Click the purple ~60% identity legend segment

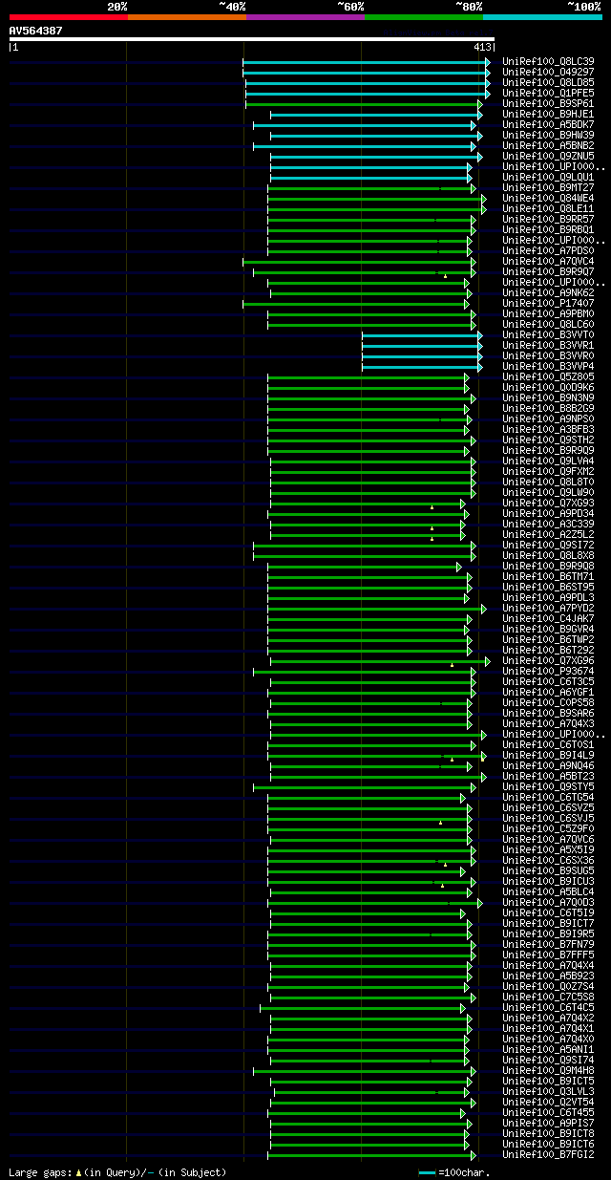click(305, 17)
